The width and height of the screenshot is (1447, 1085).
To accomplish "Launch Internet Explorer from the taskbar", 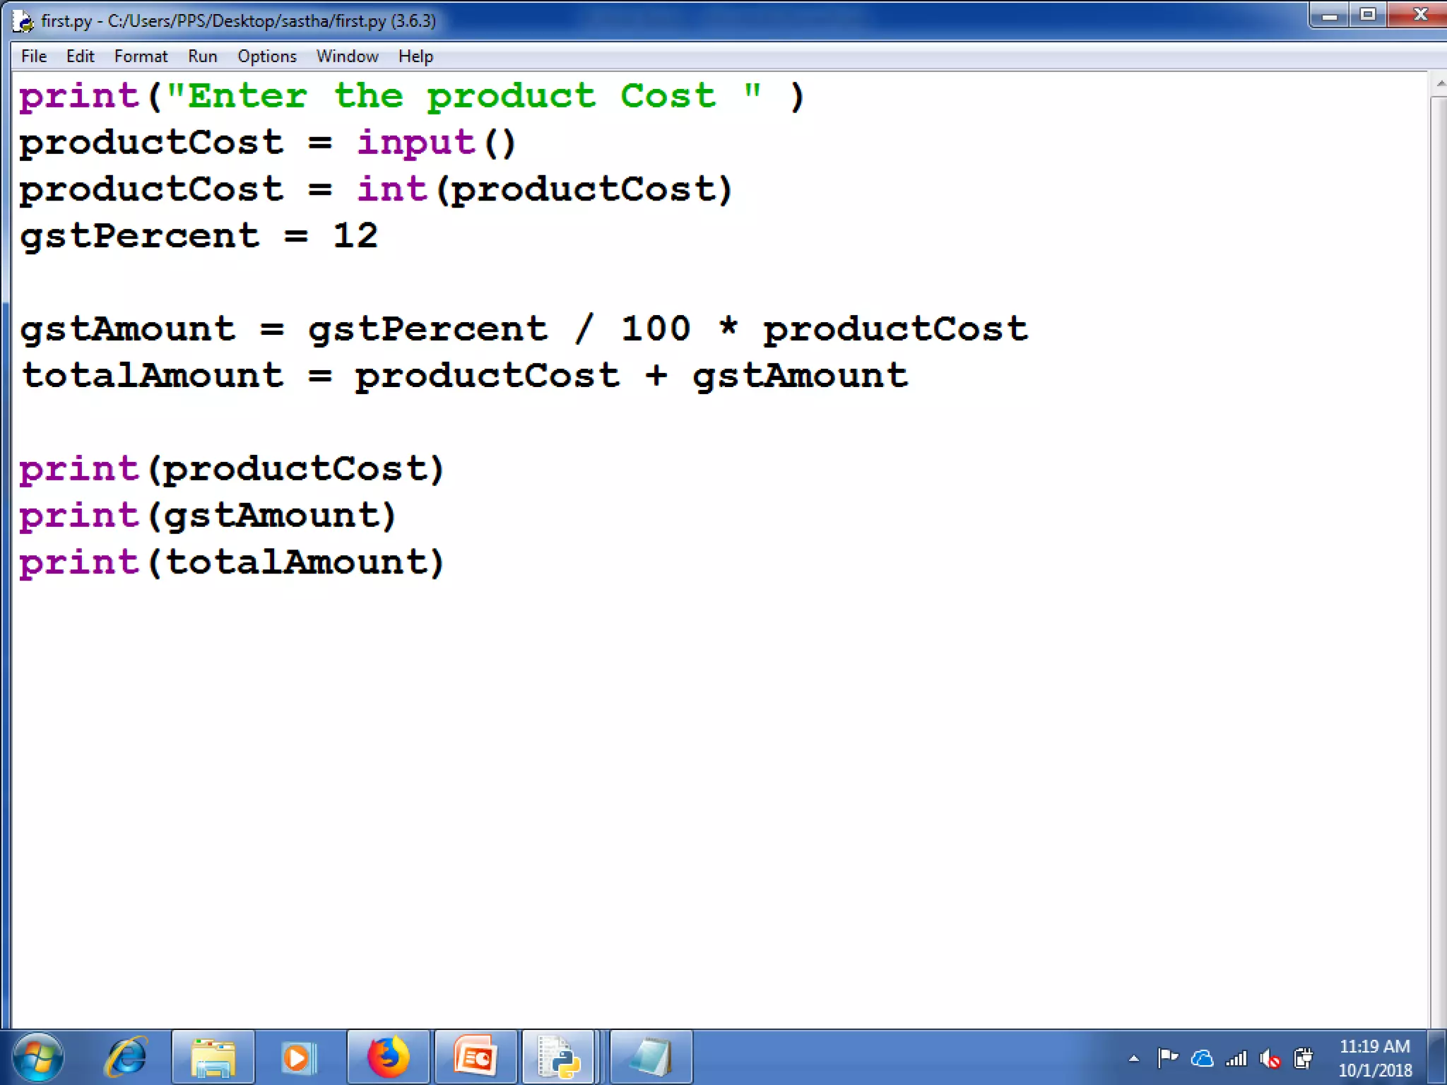I will tap(126, 1057).
